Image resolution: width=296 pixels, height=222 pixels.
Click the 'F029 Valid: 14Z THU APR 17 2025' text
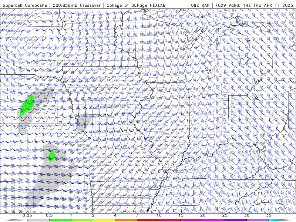click(254, 6)
